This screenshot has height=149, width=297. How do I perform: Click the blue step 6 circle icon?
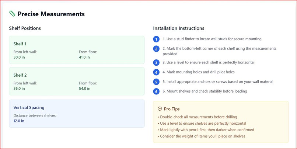click(156, 91)
